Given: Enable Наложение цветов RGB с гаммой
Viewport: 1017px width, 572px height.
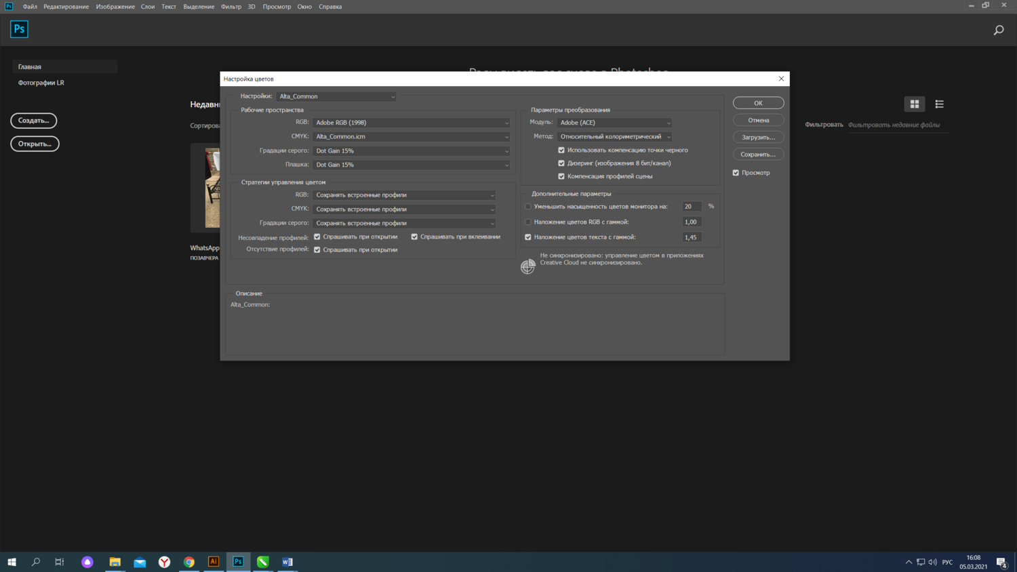Looking at the screenshot, I should click(x=528, y=222).
